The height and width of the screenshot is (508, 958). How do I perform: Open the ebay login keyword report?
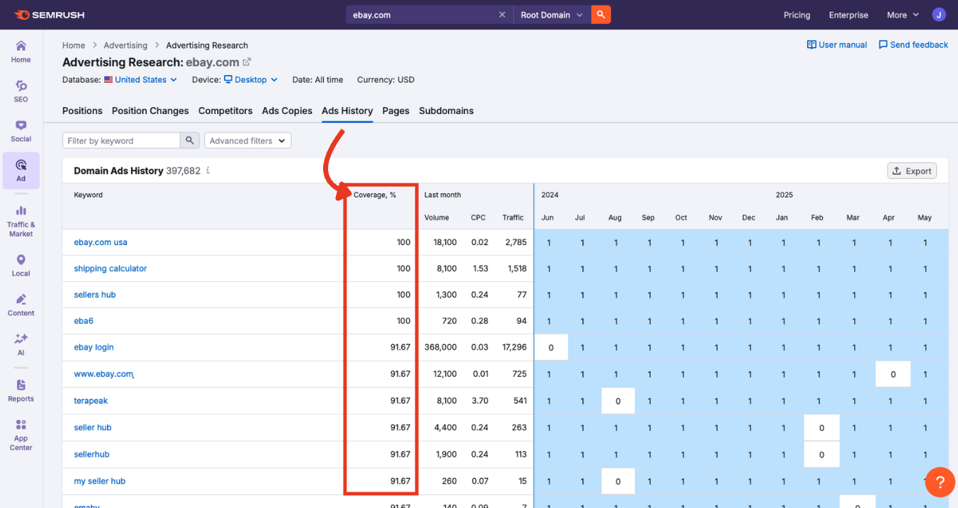(94, 347)
